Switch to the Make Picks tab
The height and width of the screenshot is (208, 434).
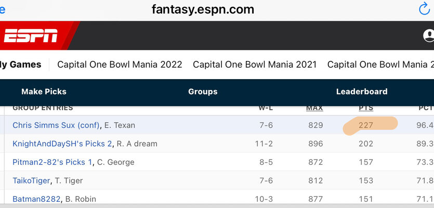44,92
